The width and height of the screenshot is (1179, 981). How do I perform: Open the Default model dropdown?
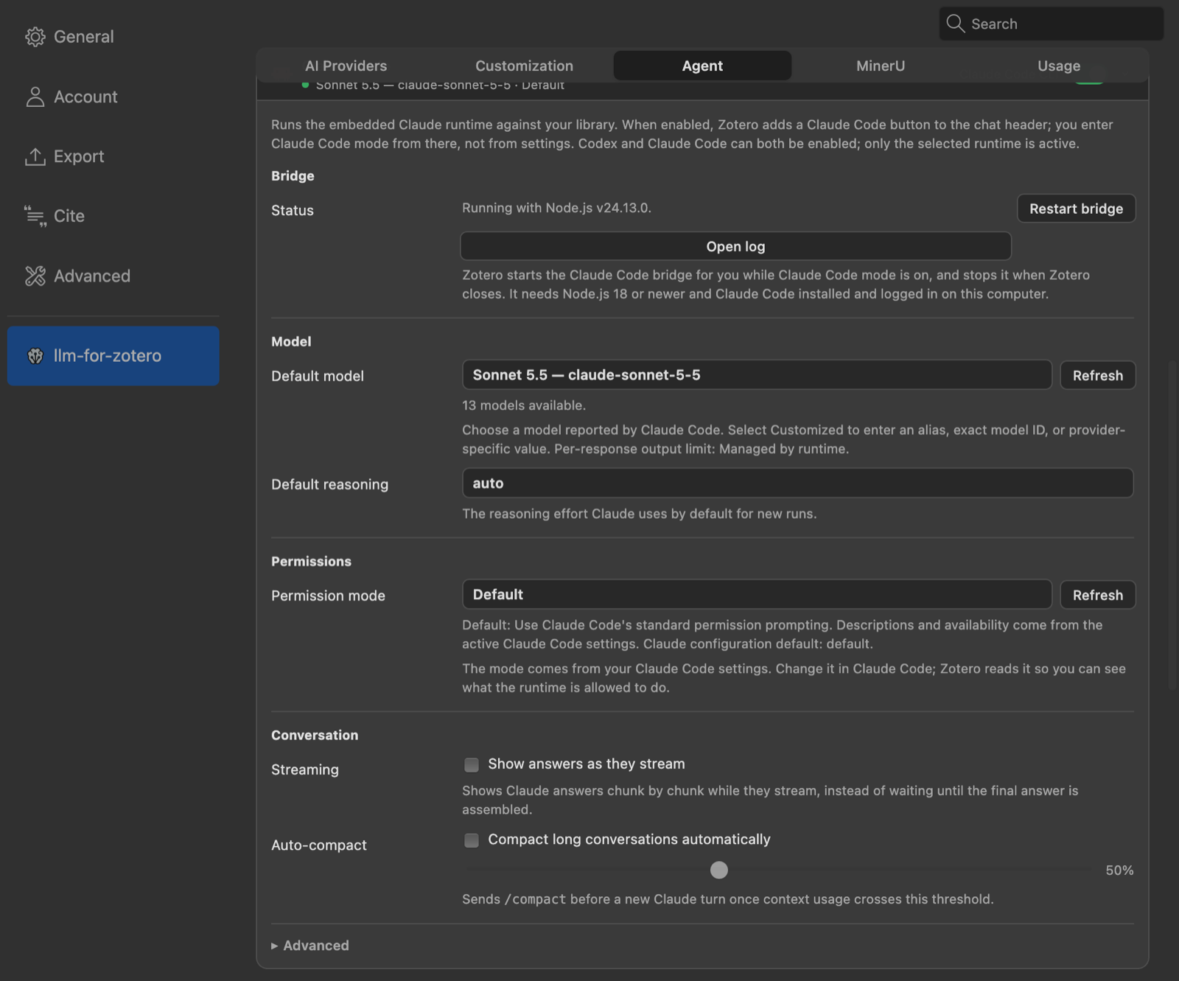pyautogui.click(x=757, y=375)
